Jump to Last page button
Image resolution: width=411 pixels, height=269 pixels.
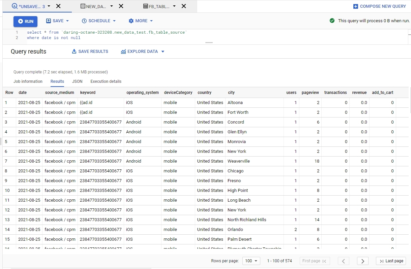coord(391,261)
